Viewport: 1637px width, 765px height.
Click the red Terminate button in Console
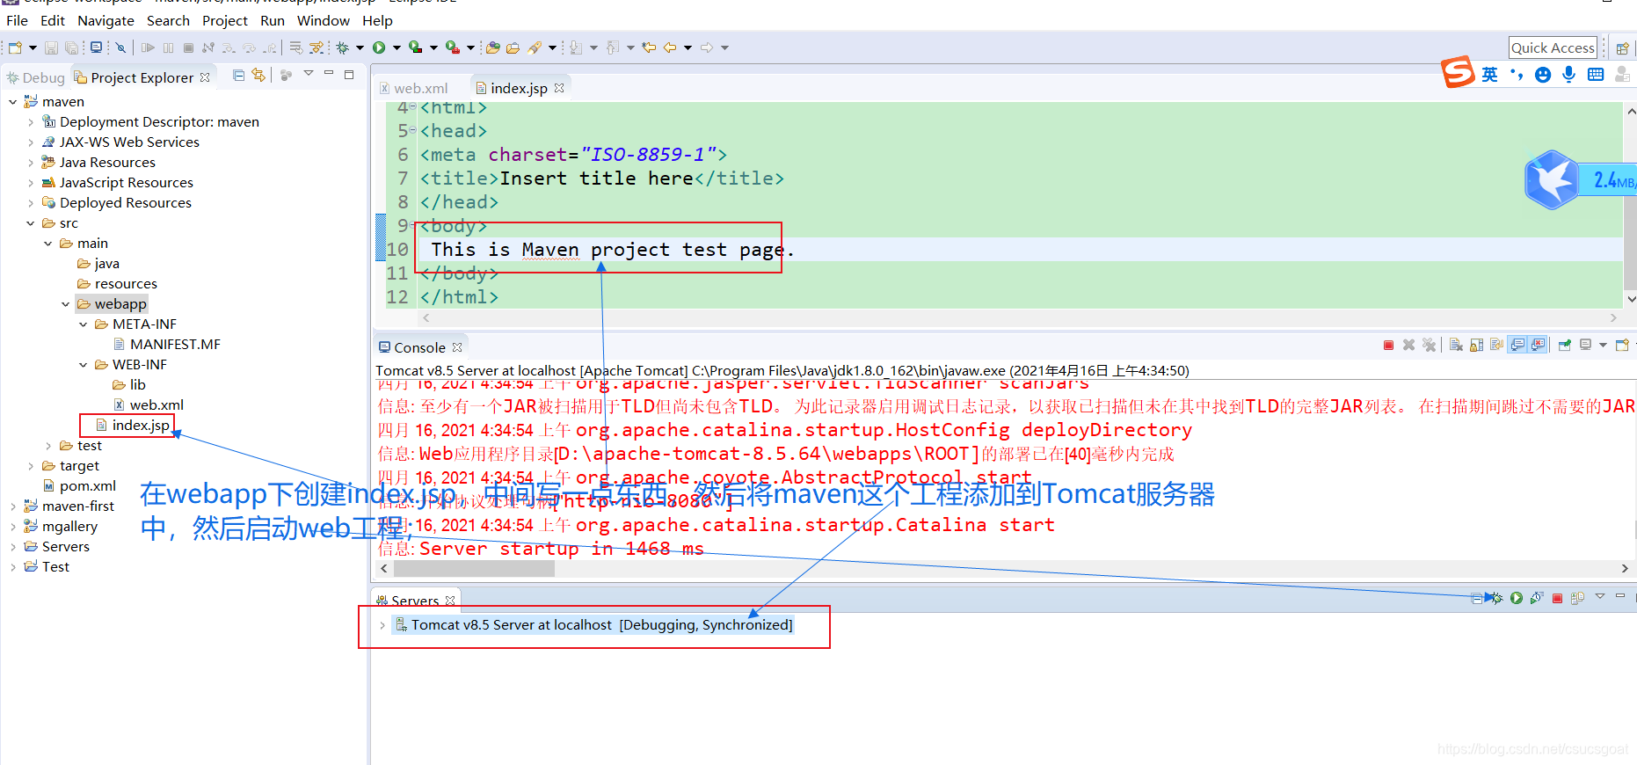click(x=1388, y=346)
